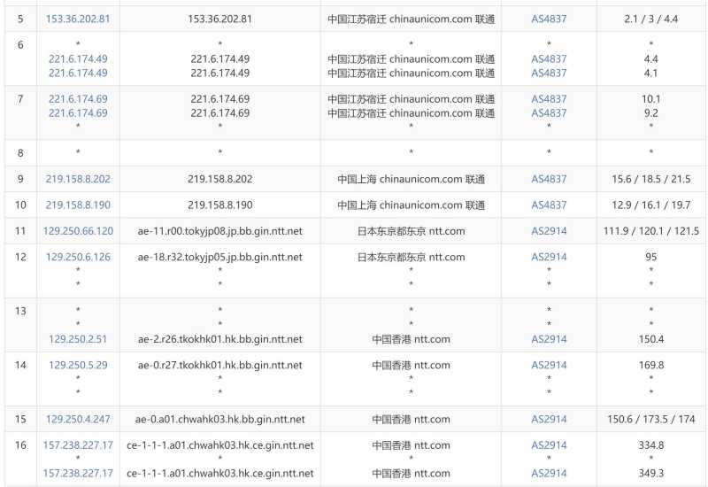Click the hop number 8 cell

click(x=21, y=153)
